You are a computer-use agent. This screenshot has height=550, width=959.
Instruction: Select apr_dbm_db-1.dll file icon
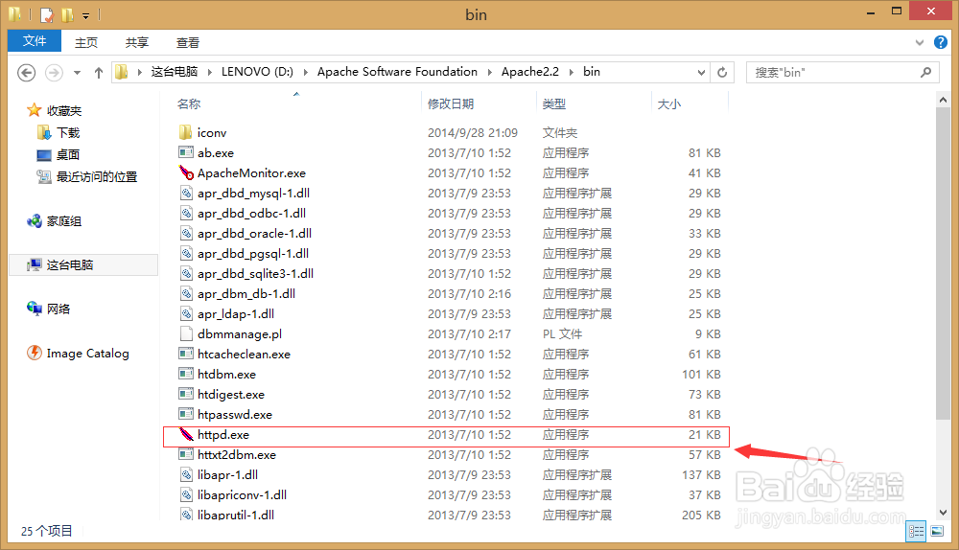pyautogui.click(x=186, y=294)
